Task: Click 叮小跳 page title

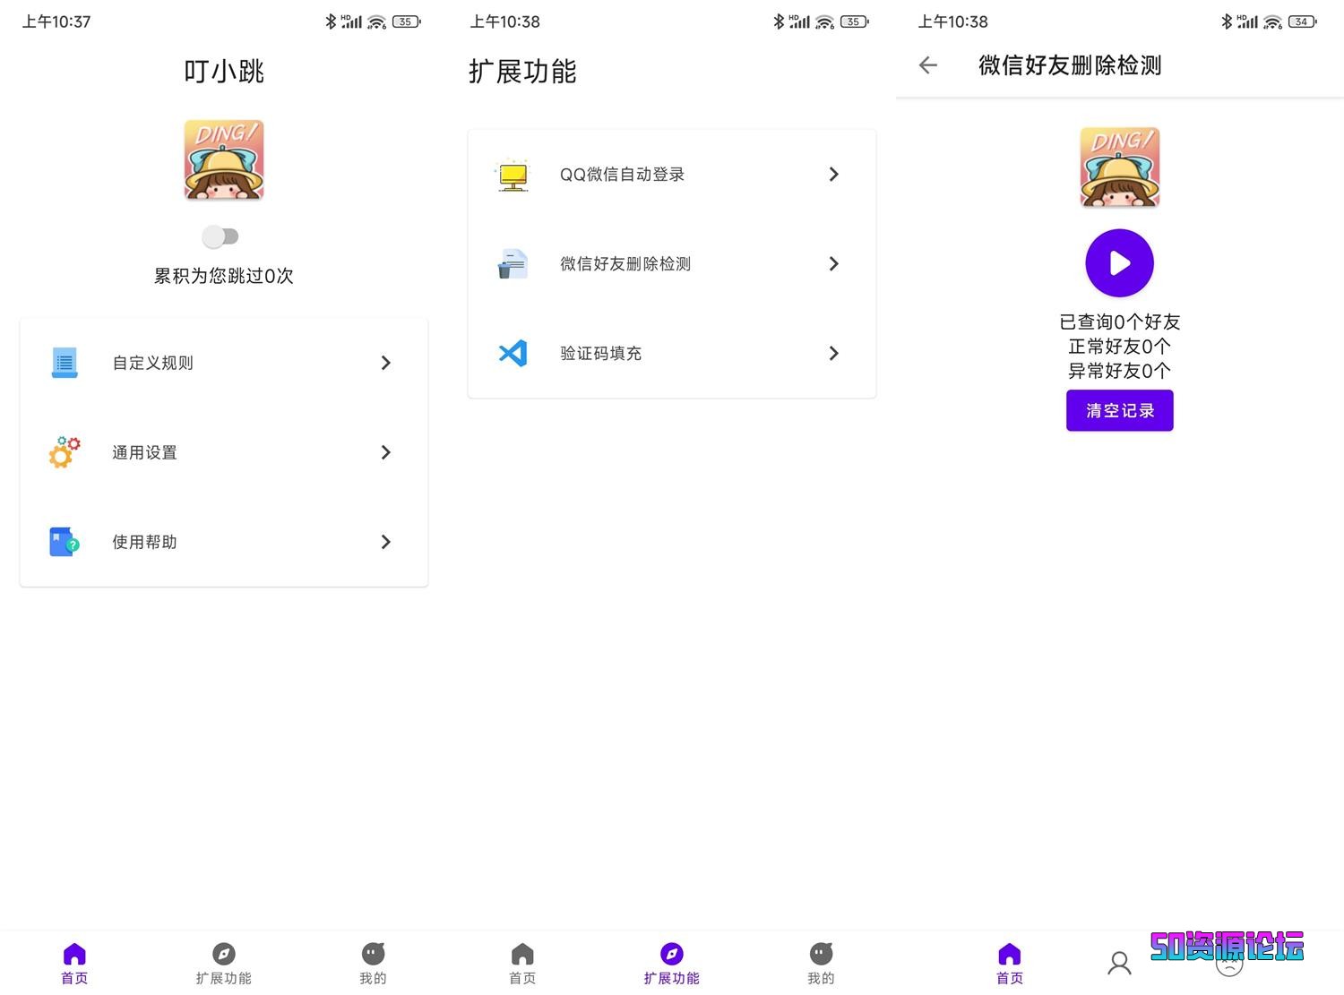Action: (224, 71)
